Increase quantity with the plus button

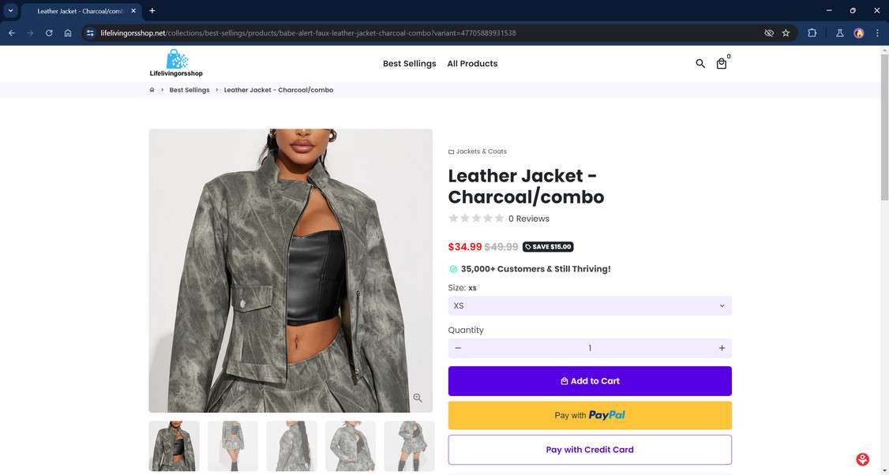point(722,348)
